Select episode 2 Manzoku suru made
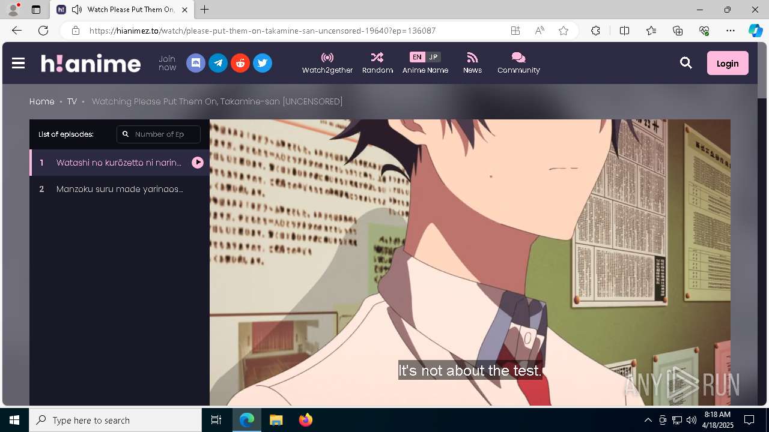769x432 pixels. click(120, 189)
